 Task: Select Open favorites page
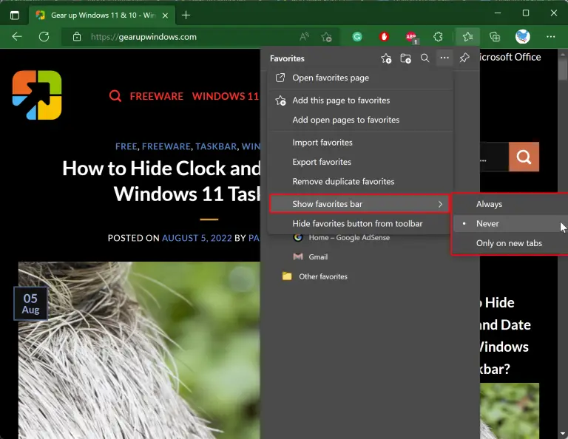click(x=360, y=78)
